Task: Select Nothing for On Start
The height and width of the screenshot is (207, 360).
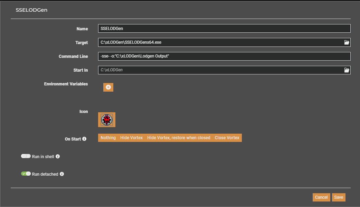Action: coord(108,138)
